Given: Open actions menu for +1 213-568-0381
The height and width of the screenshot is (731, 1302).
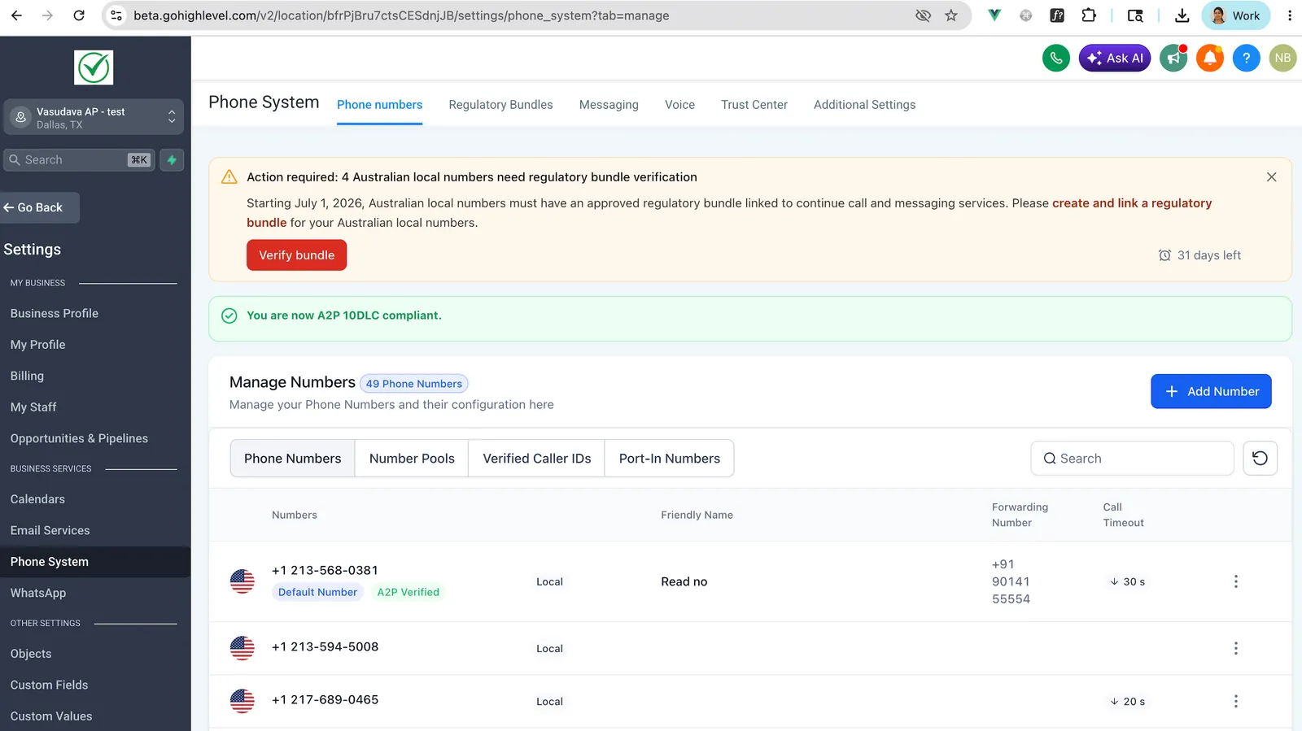Looking at the screenshot, I should point(1235,581).
